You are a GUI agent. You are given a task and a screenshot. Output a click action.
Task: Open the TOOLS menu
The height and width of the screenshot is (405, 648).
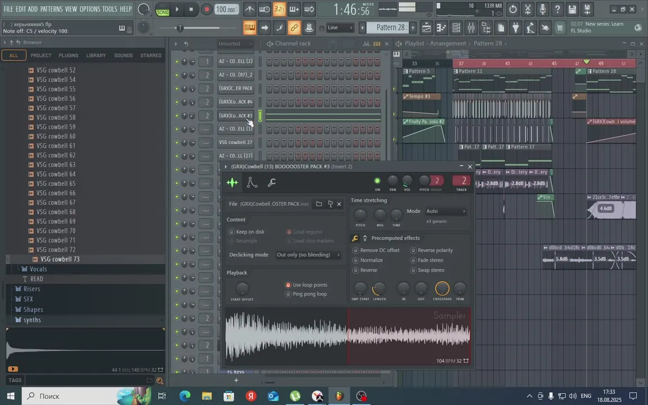click(x=110, y=8)
